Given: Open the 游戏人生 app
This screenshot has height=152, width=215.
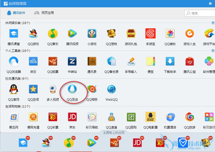Looking at the screenshot, I should click(x=190, y=33).
